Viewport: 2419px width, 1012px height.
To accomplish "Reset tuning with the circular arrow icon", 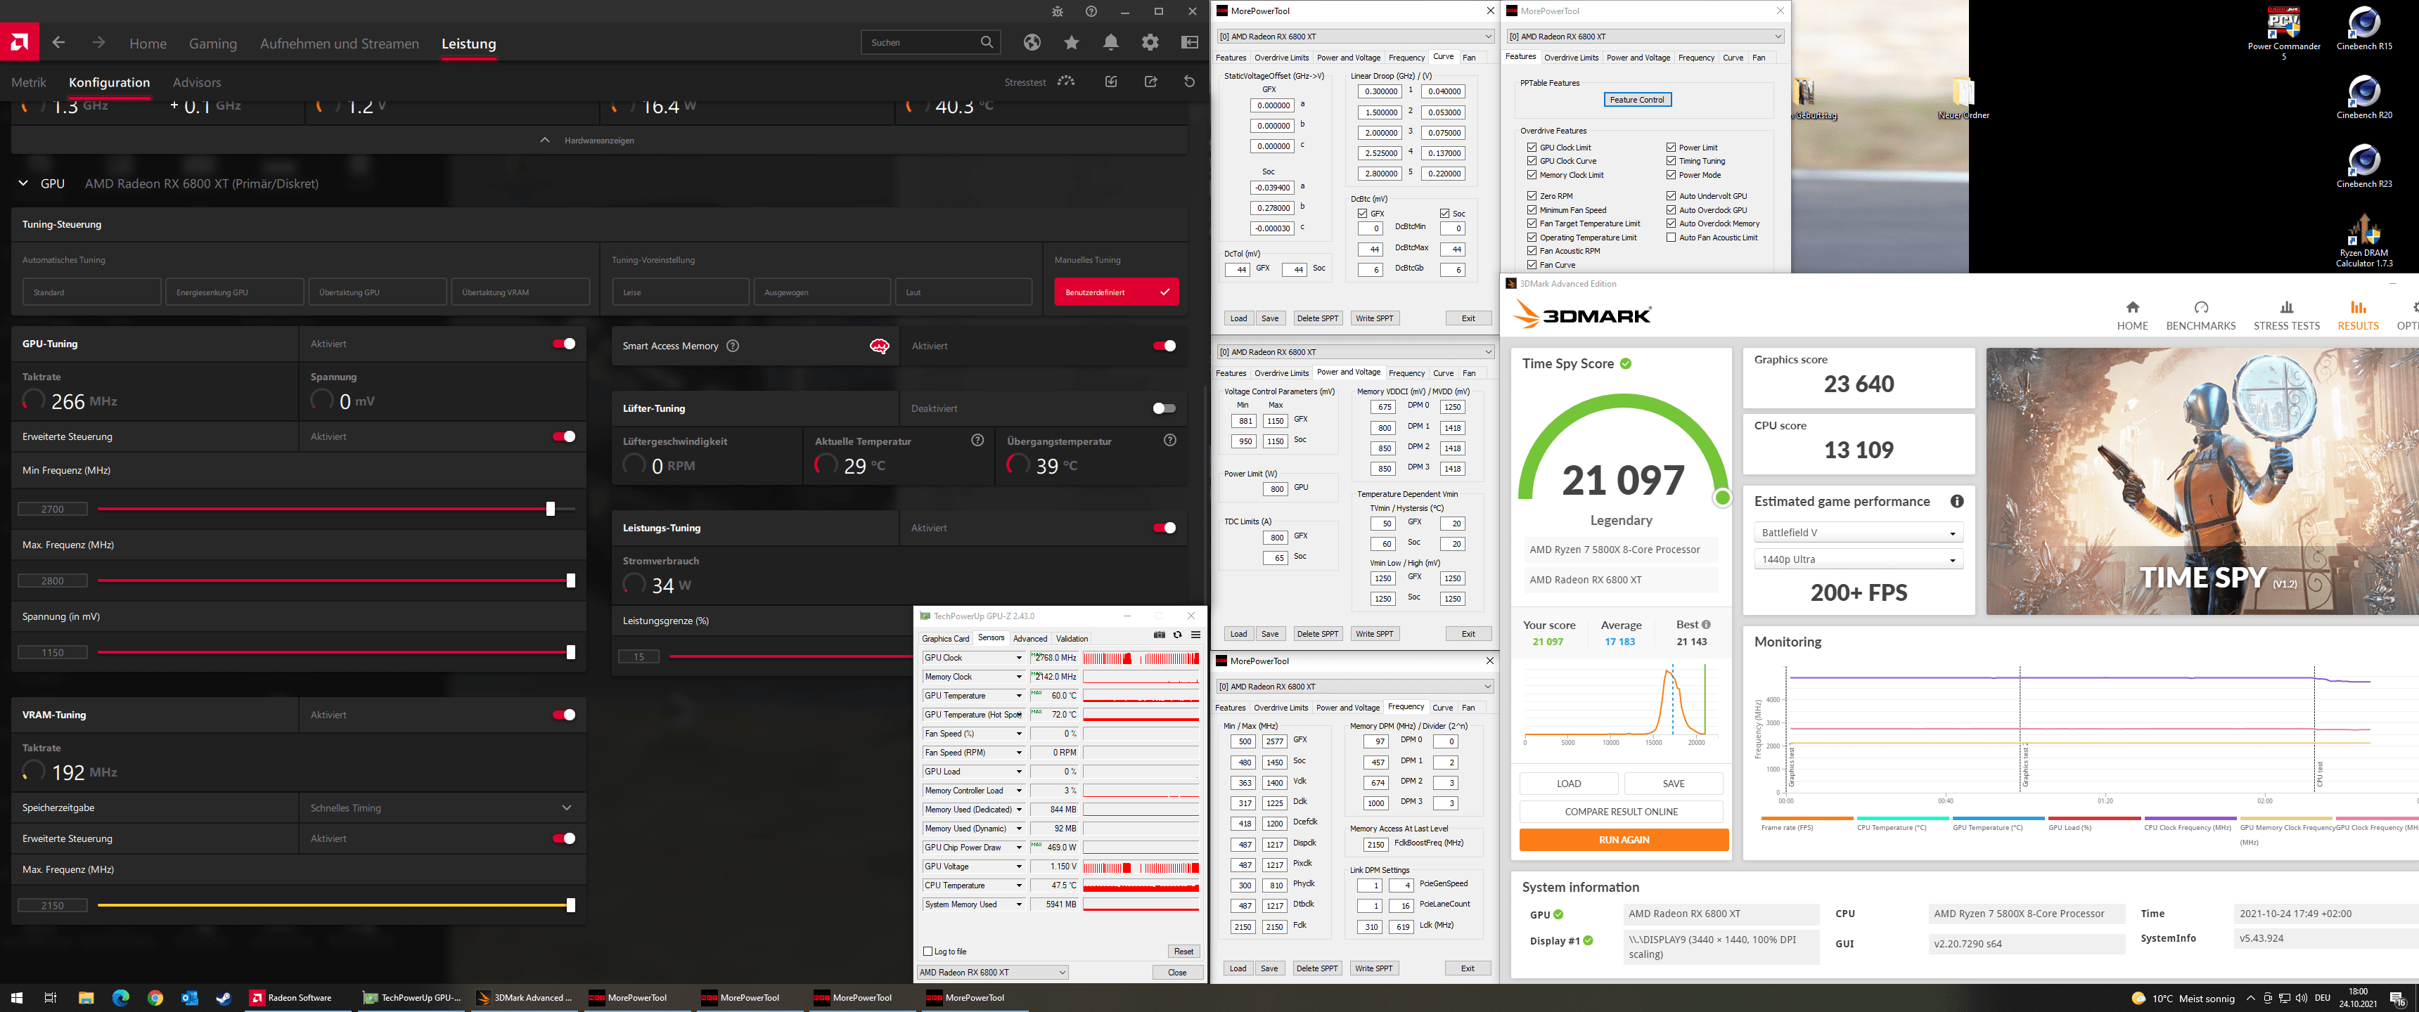I will pyautogui.click(x=1190, y=82).
